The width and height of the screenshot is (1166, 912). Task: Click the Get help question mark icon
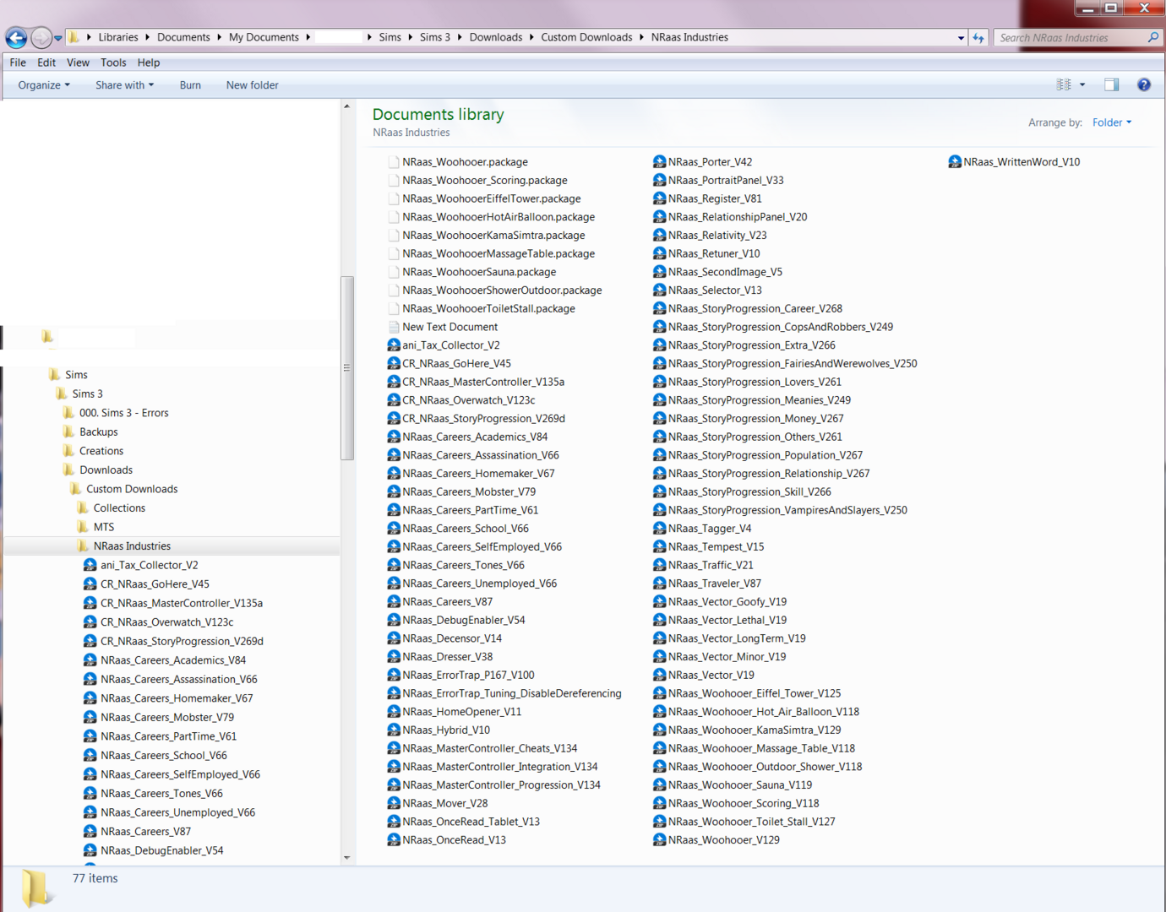coord(1144,84)
